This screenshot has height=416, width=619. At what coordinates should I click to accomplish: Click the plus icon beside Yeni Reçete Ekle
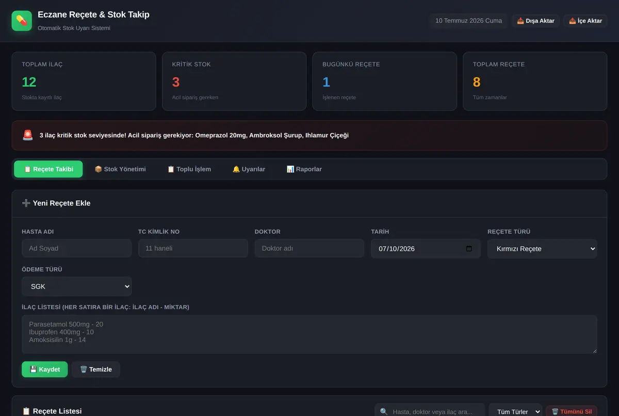click(x=26, y=203)
